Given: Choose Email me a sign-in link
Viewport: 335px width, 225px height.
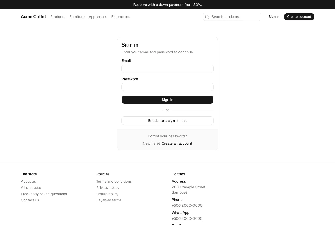Looking at the screenshot, I should 167,121.
